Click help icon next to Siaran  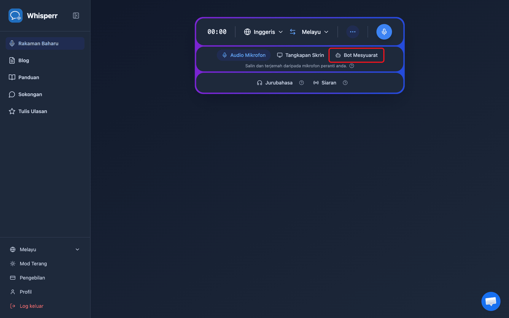pyautogui.click(x=345, y=83)
